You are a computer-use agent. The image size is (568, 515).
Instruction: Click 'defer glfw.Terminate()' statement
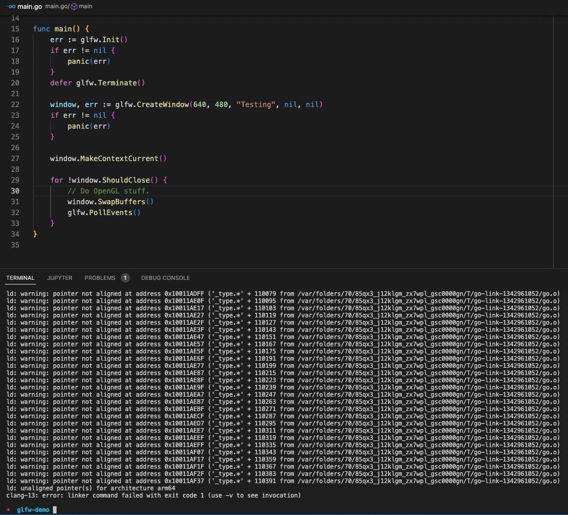pos(98,83)
